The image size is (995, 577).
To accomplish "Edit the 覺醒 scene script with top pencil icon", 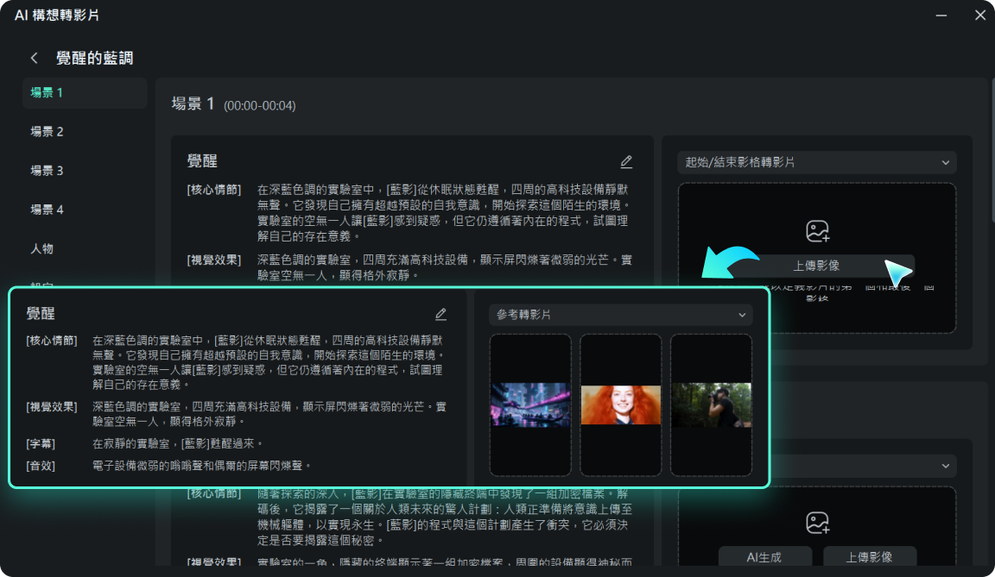I will click(x=626, y=161).
